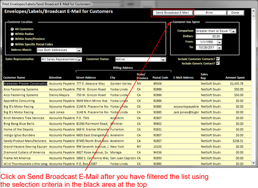Click Jack Jones in Attention column
The width and height of the screenshot is (258, 188).
pyautogui.click(x=57, y=112)
